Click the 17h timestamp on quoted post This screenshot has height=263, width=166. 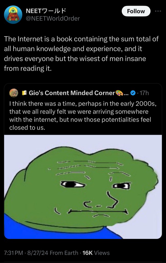[x=144, y=93]
